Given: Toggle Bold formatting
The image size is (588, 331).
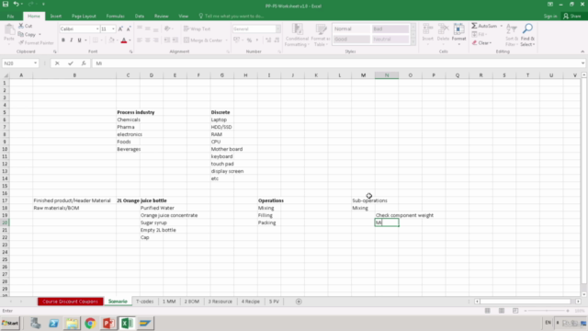Looking at the screenshot, I should (63, 40).
